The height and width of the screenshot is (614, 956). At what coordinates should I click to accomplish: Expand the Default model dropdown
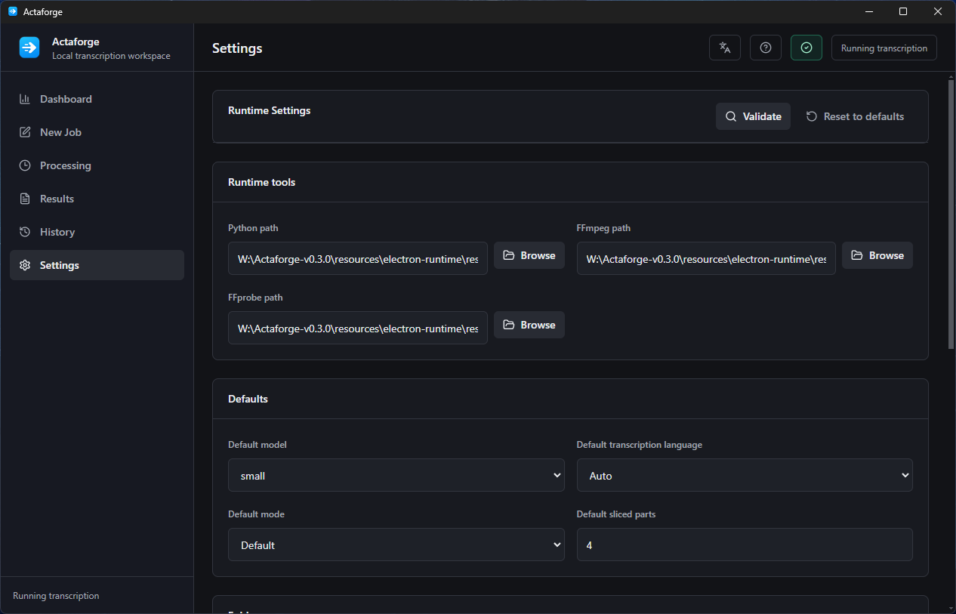pyautogui.click(x=396, y=475)
